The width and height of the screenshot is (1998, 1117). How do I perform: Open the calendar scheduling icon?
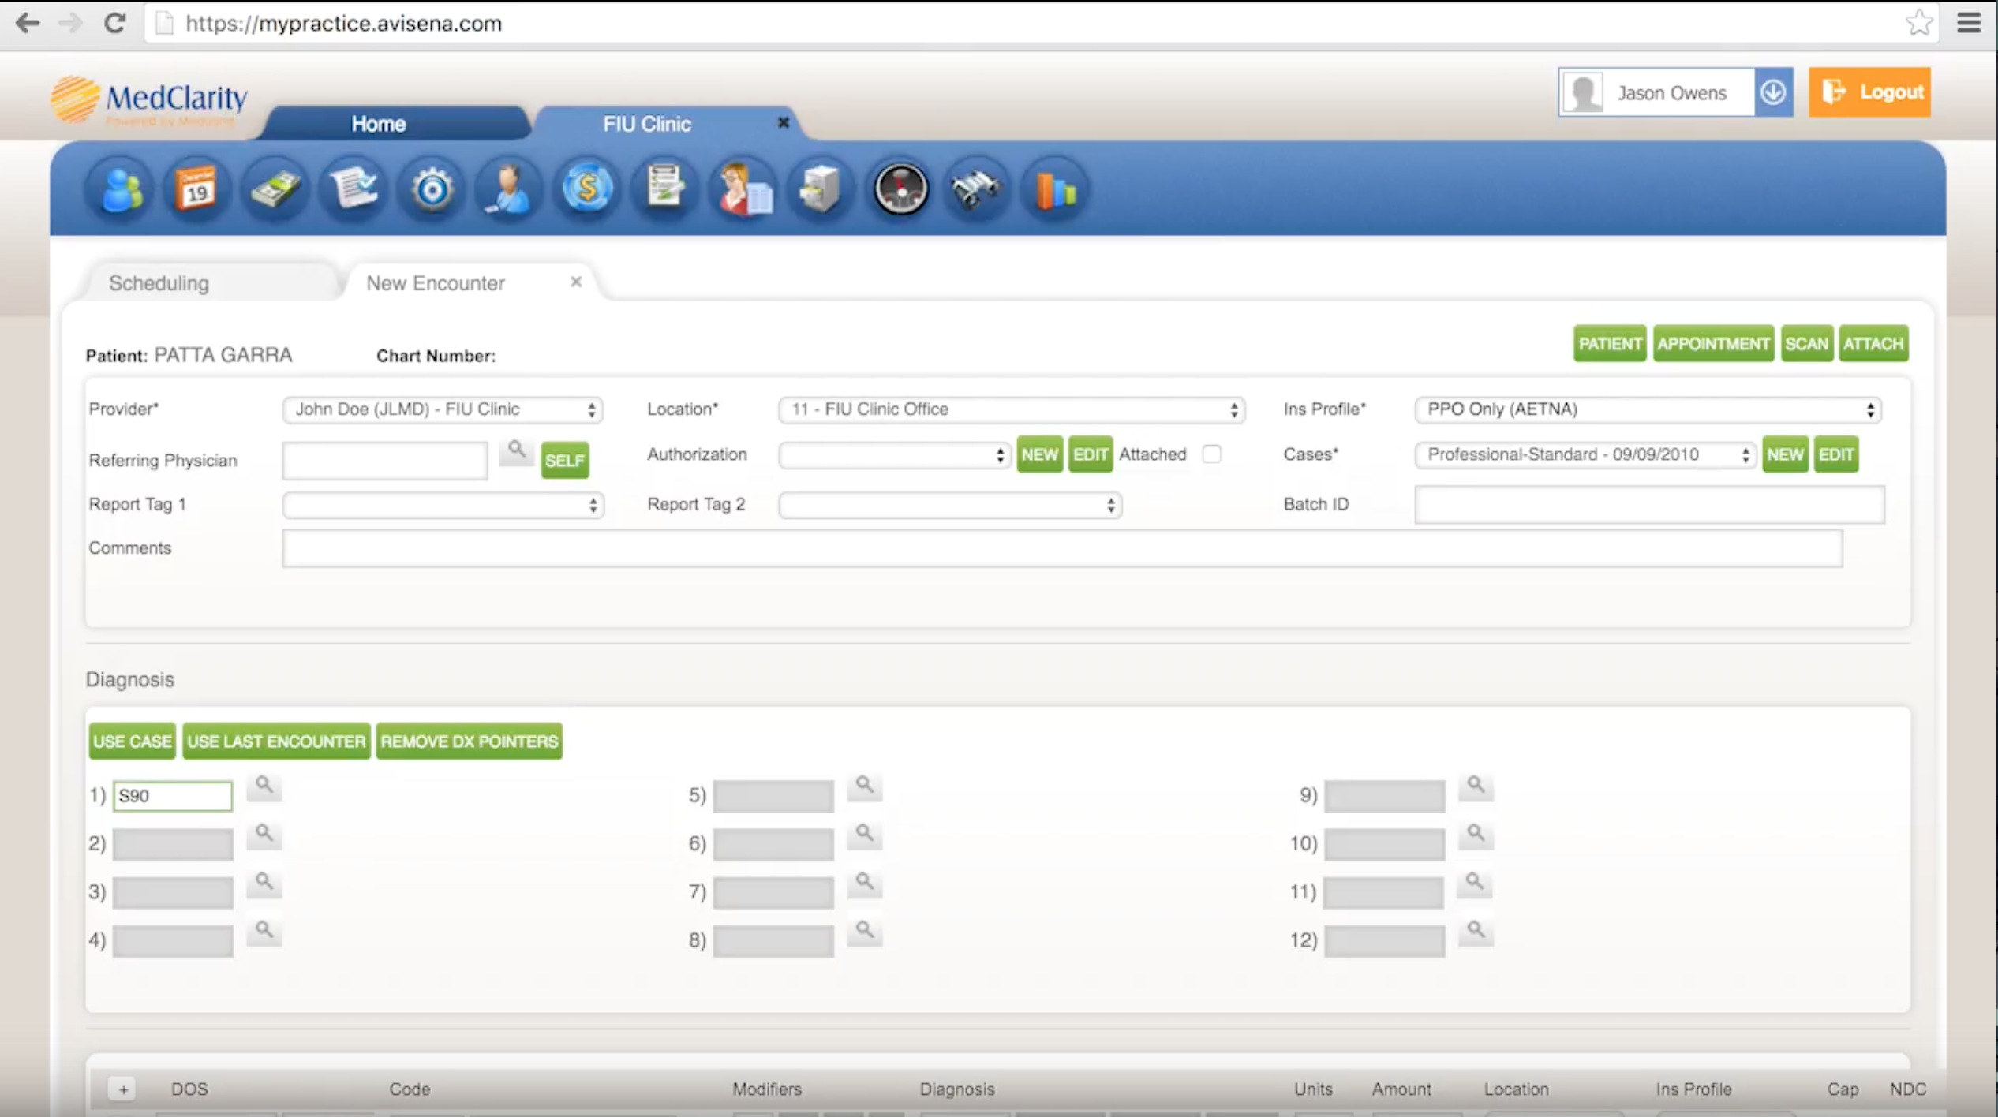tap(196, 189)
